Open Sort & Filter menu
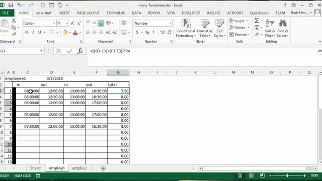 click(x=270, y=28)
